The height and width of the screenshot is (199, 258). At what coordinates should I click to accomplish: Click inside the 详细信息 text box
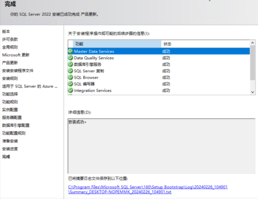[162, 146]
